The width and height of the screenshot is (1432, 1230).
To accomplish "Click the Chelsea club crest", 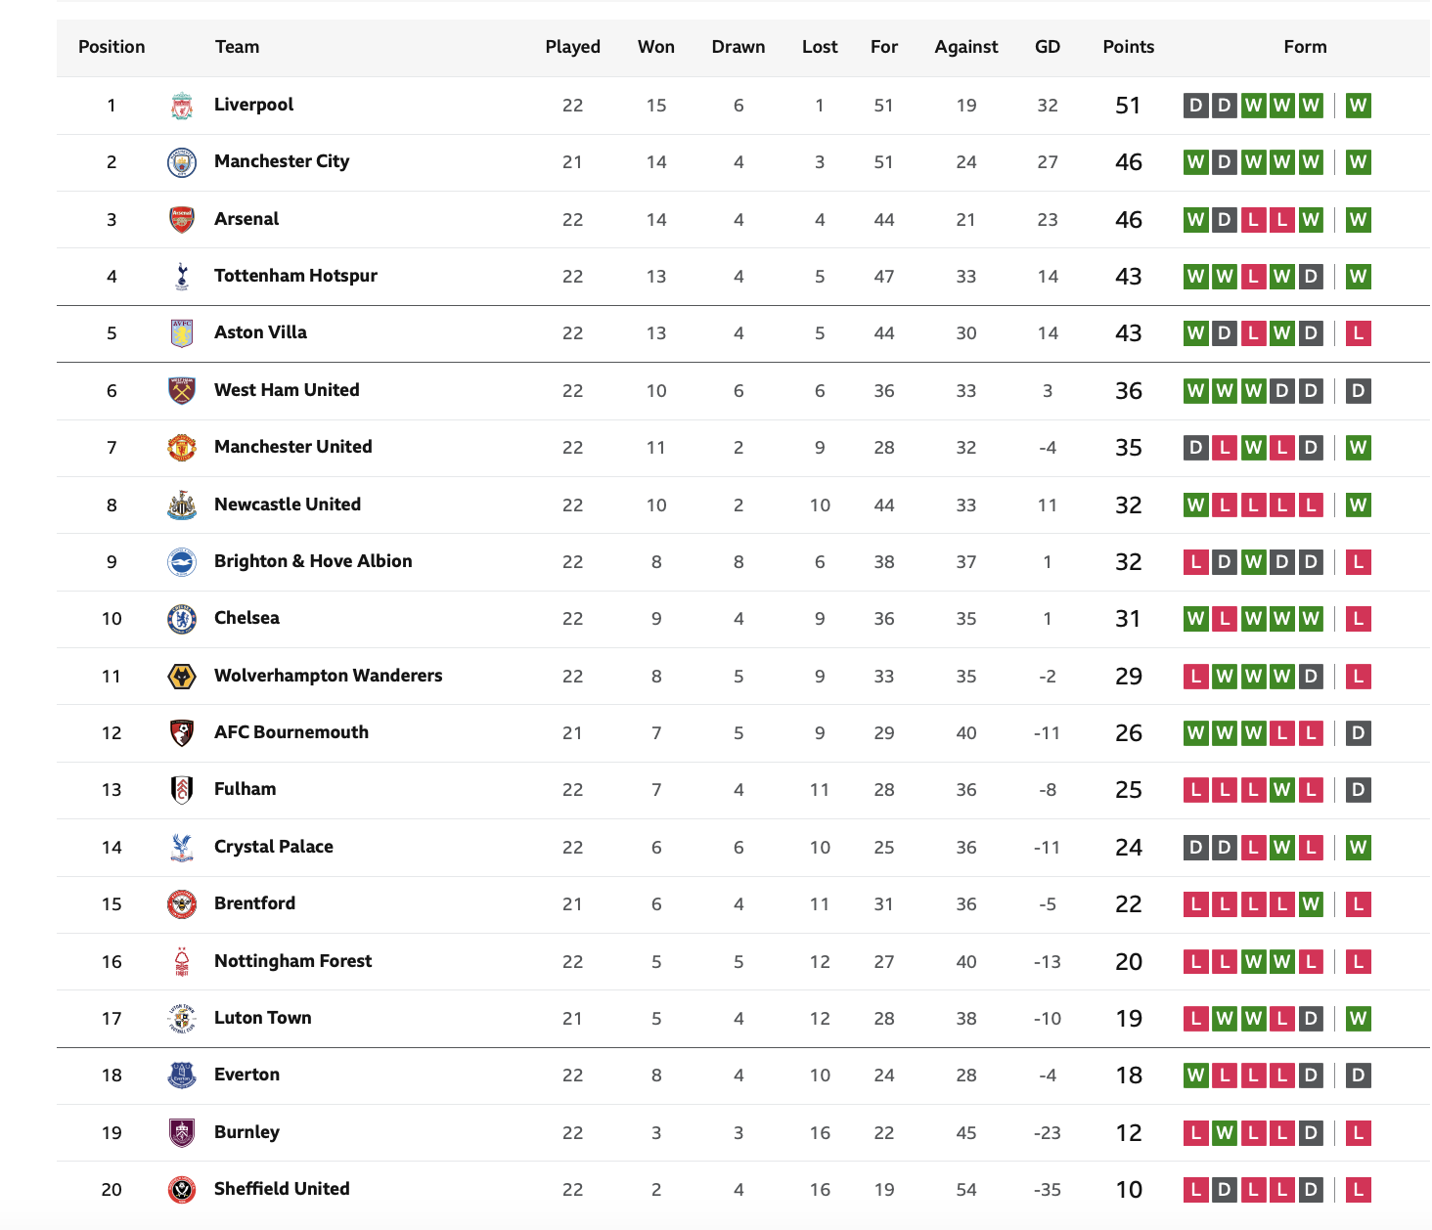I will coord(182,619).
